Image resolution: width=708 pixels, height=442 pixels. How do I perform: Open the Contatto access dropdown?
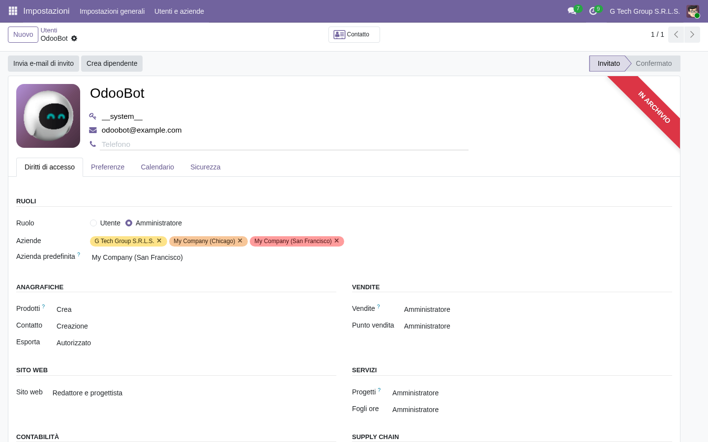point(196,326)
